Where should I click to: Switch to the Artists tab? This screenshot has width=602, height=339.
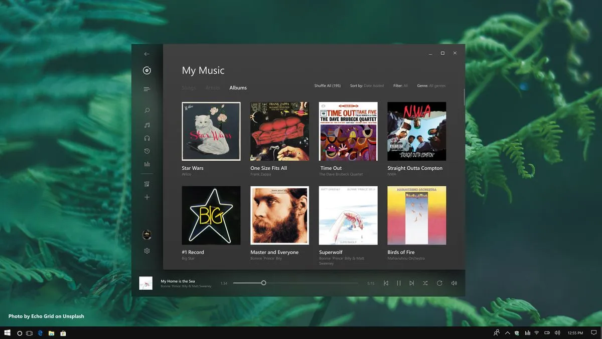point(213,88)
